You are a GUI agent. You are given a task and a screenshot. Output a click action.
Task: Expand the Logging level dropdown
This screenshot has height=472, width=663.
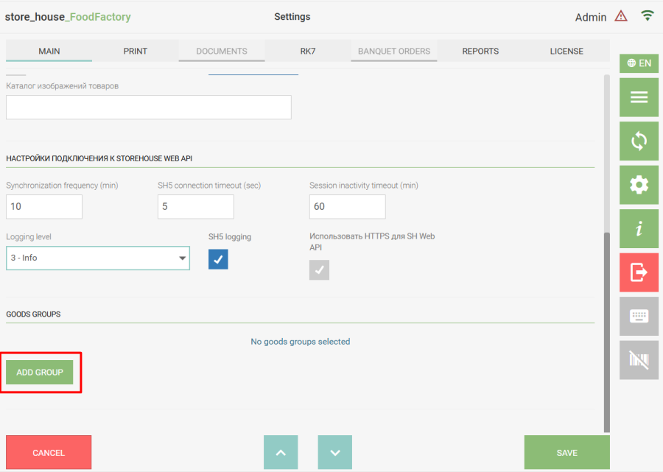pyautogui.click(x=98, y=258)
